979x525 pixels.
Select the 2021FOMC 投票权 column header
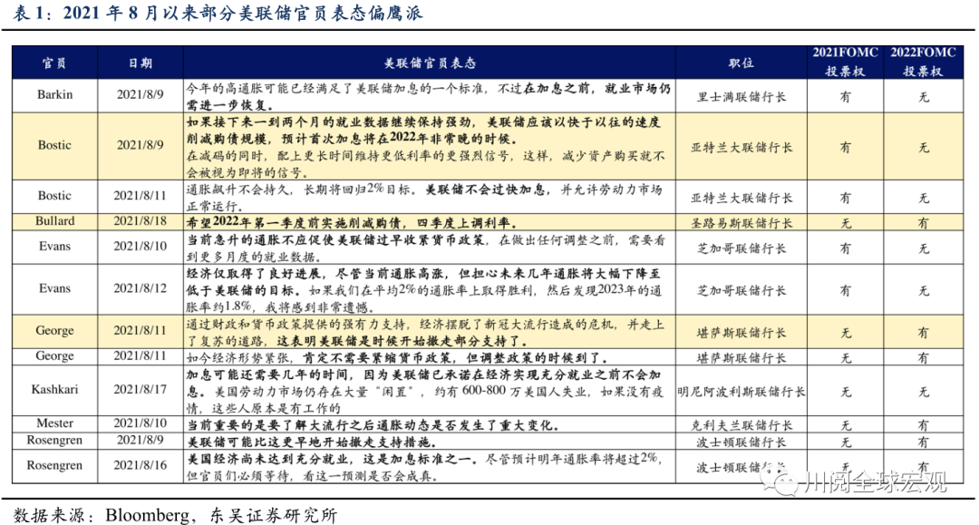pyautogui.click(x=845, y=62)
